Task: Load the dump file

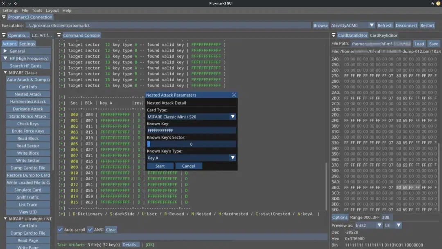Action: (x=419, y=44)
